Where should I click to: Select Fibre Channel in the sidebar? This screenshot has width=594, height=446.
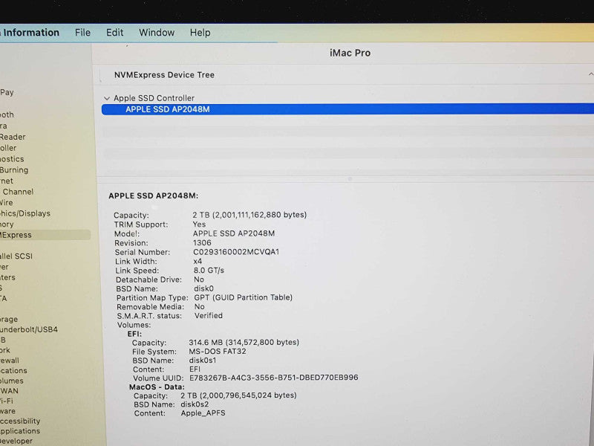(x=17, y=192)
